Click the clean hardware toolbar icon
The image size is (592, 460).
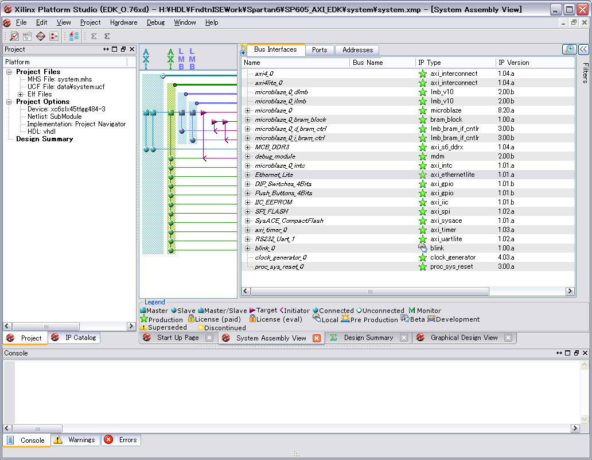[27, 36]
